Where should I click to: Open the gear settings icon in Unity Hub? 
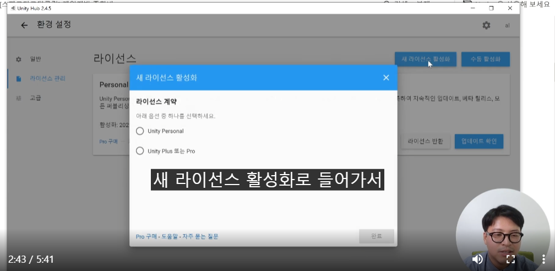tap(486, 25)
